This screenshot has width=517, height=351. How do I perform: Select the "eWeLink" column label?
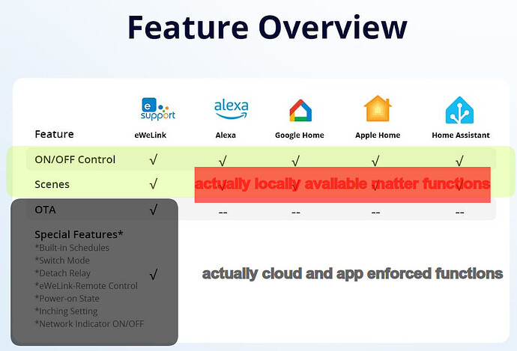(151, 135)
